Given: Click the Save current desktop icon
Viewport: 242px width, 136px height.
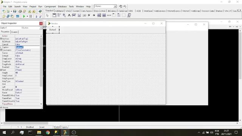Looking at the screenshot, I should tap(121, 6).
